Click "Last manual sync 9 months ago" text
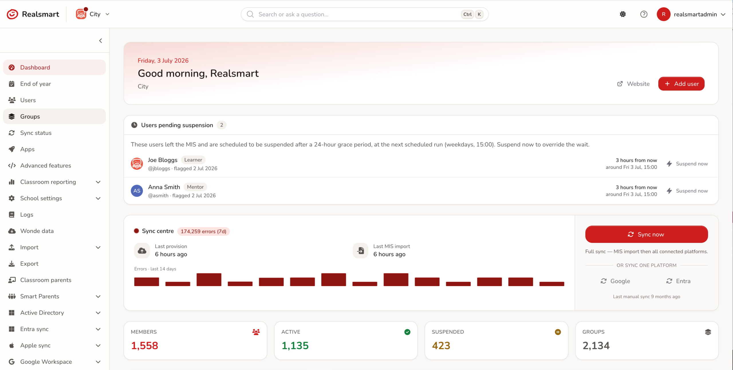The width and height of the screenshot is (733, 370). click(x=646, y=296)
